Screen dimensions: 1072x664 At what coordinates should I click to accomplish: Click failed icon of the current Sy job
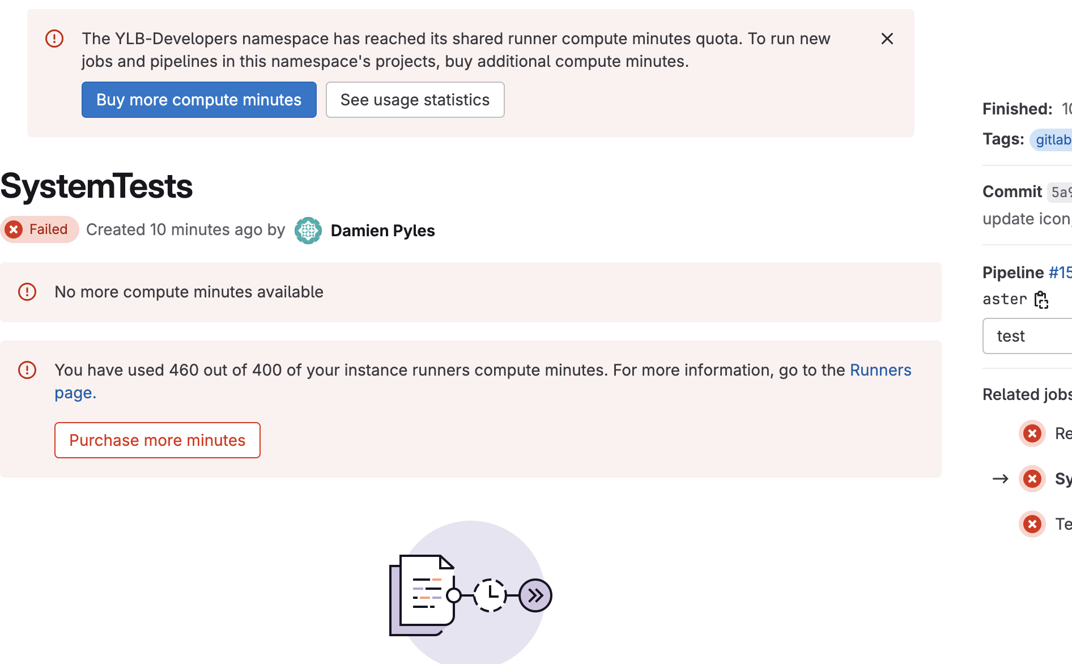[x=1032, y=479]
